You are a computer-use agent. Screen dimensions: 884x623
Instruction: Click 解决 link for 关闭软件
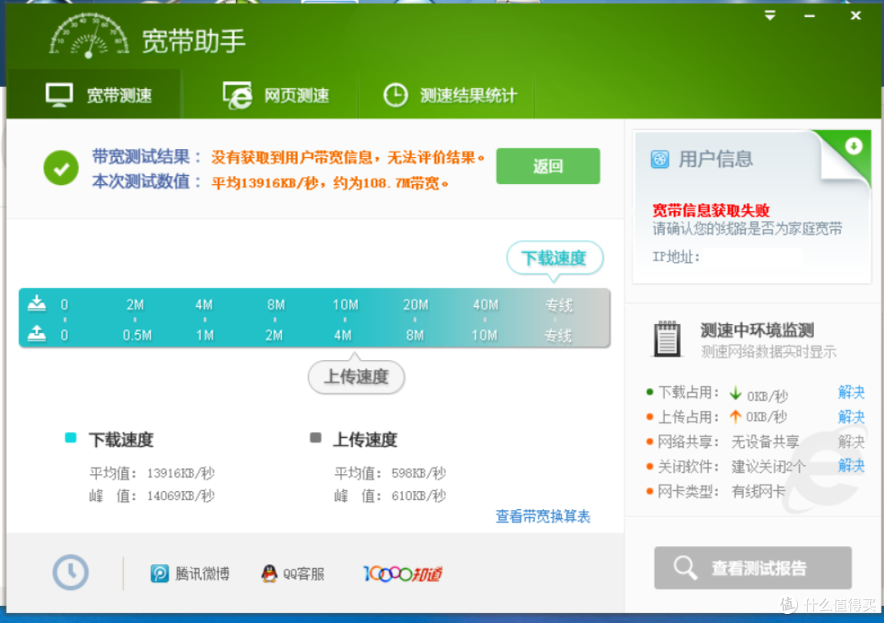(851, 466)
